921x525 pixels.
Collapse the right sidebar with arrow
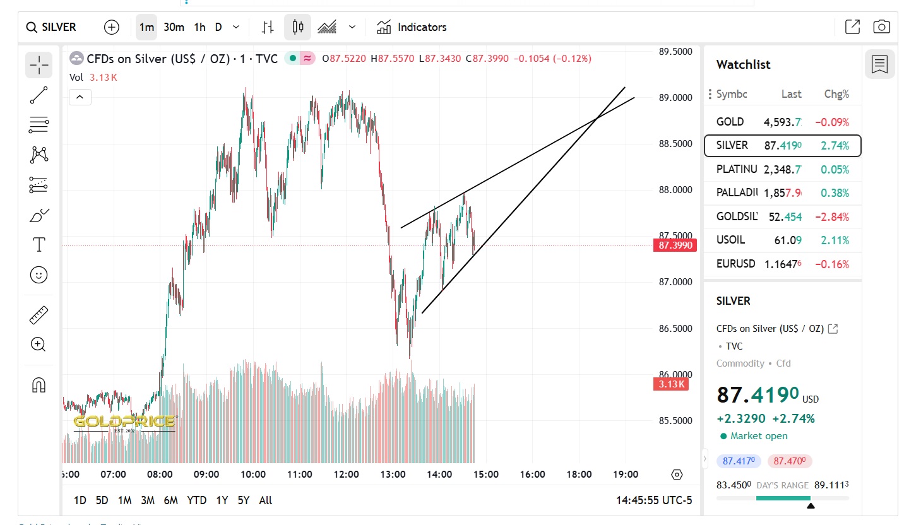704,459
